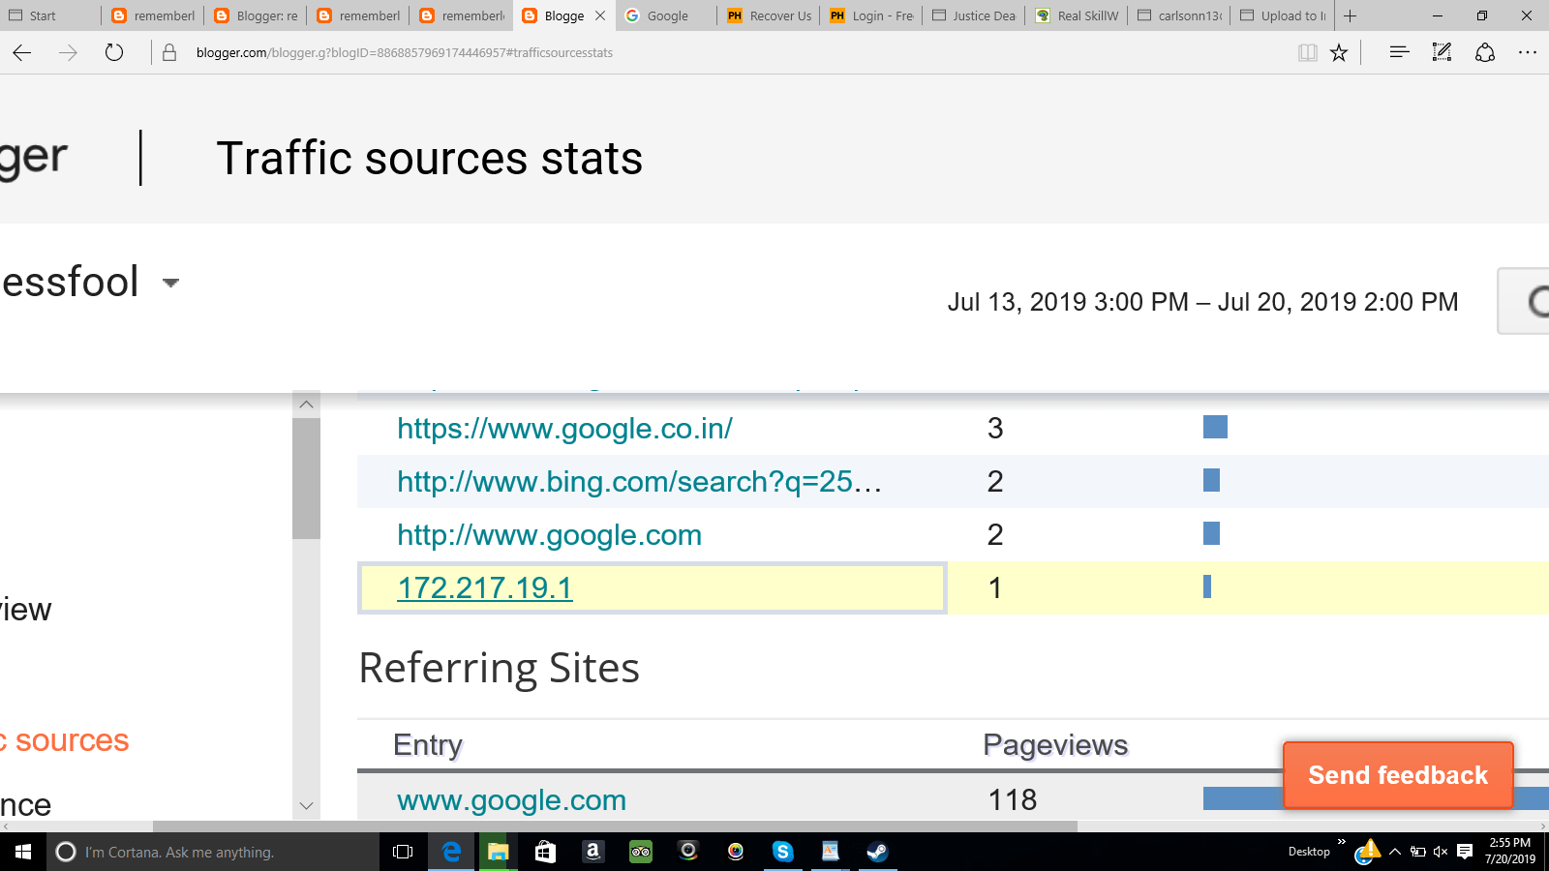Open the https://www.google.co.in/ link

tap(564, 429)
